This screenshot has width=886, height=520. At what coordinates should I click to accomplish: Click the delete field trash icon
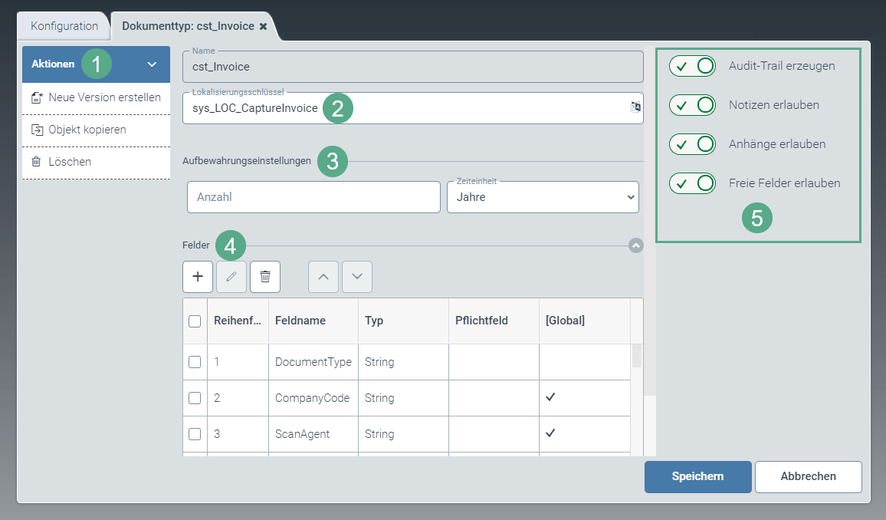[x=265, y=277]
